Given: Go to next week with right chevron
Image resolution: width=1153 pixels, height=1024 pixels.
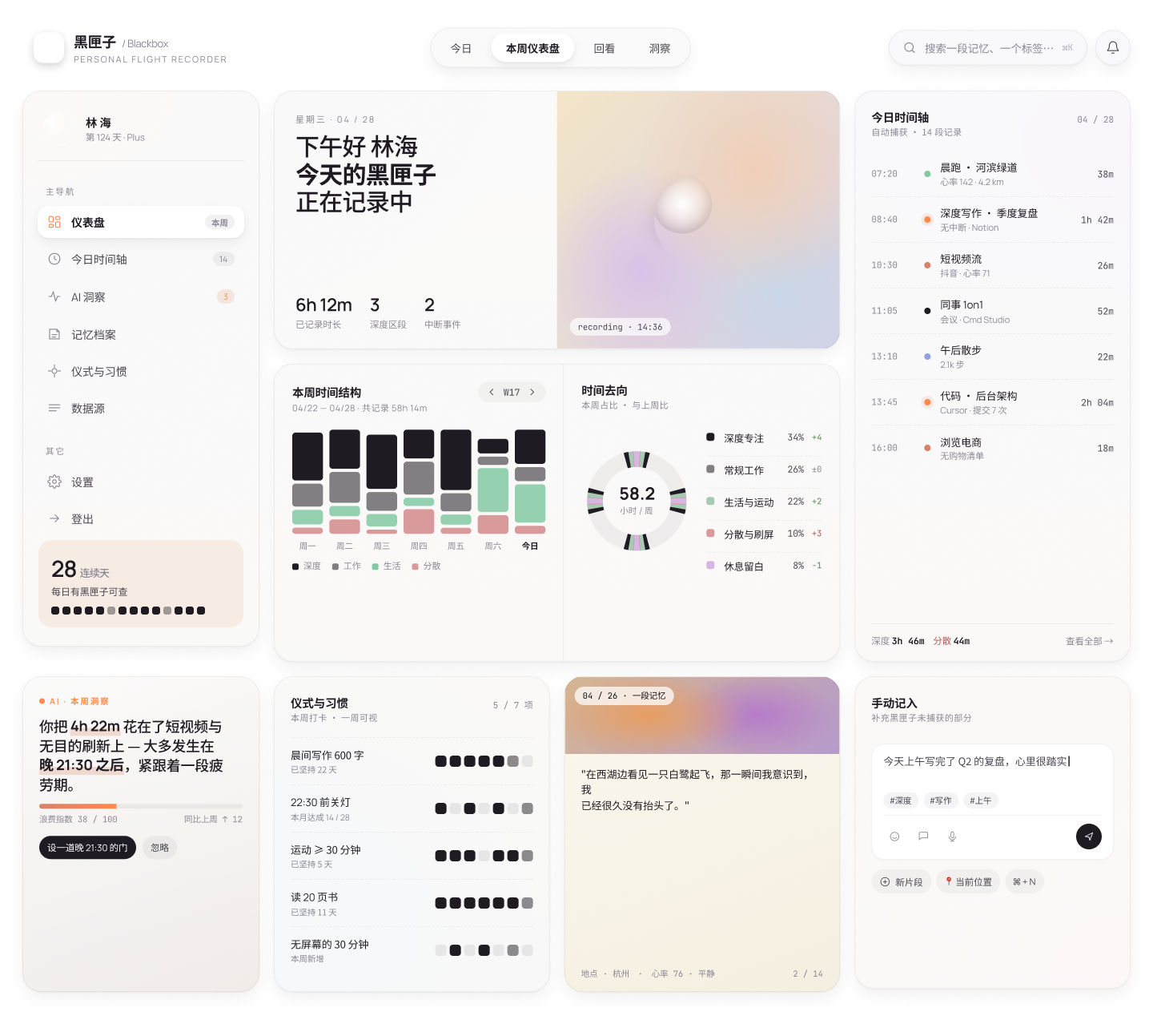Looking at the screenshot, I should tap(532, 393).
